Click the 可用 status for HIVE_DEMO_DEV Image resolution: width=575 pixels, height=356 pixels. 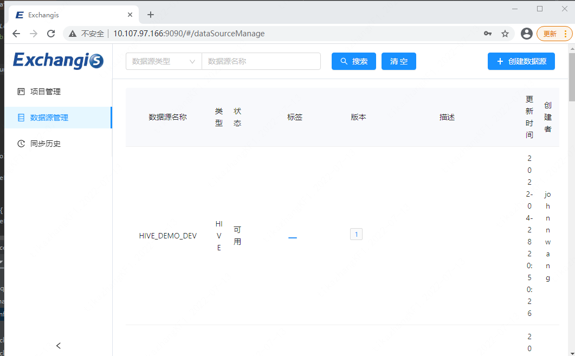[237, 234]
